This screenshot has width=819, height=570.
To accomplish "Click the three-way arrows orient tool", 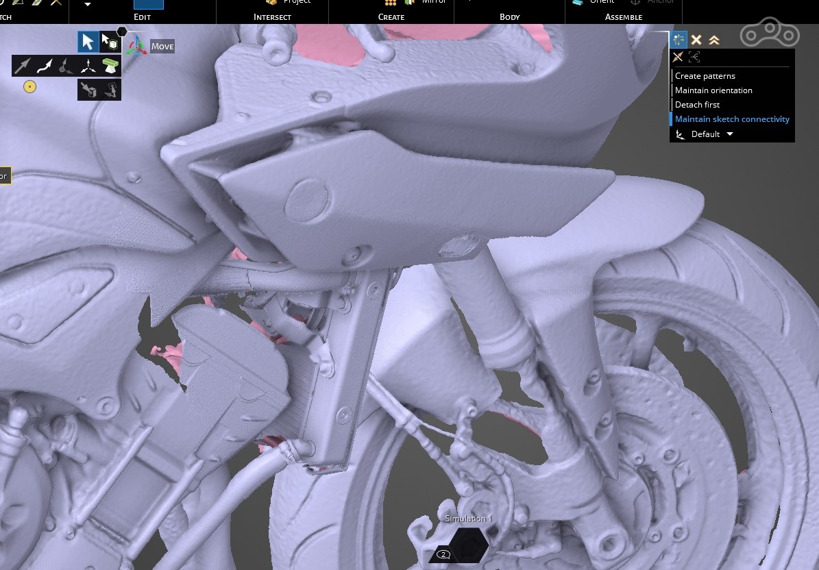I will [88, 66].
